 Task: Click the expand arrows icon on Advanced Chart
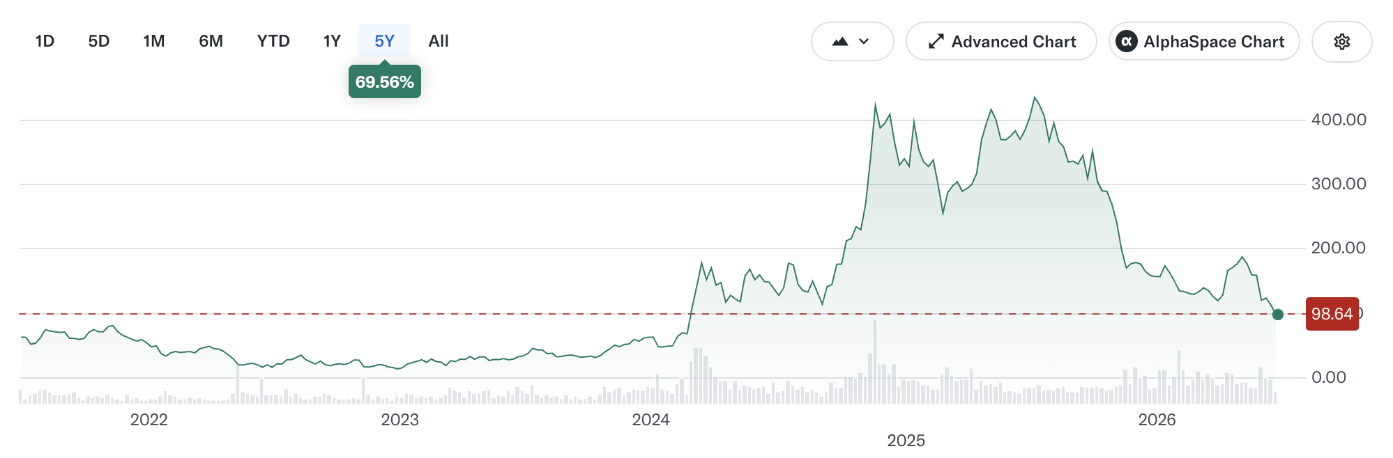(936, 42)
